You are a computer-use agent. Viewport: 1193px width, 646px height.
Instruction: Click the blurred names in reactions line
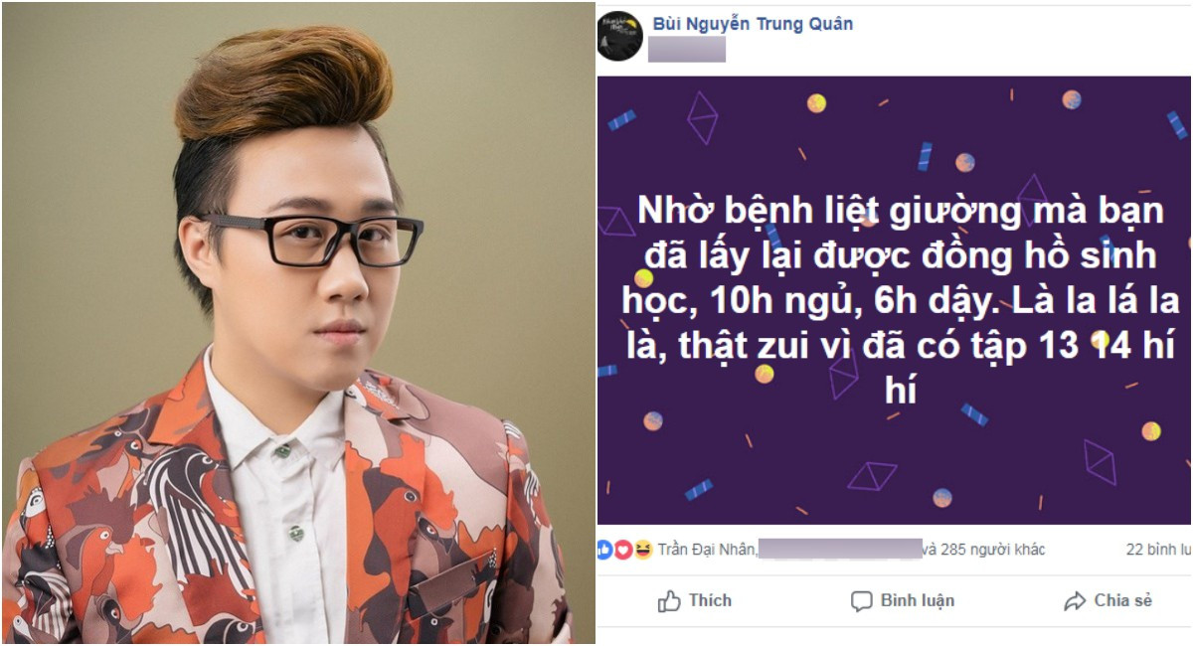[840, 550]
